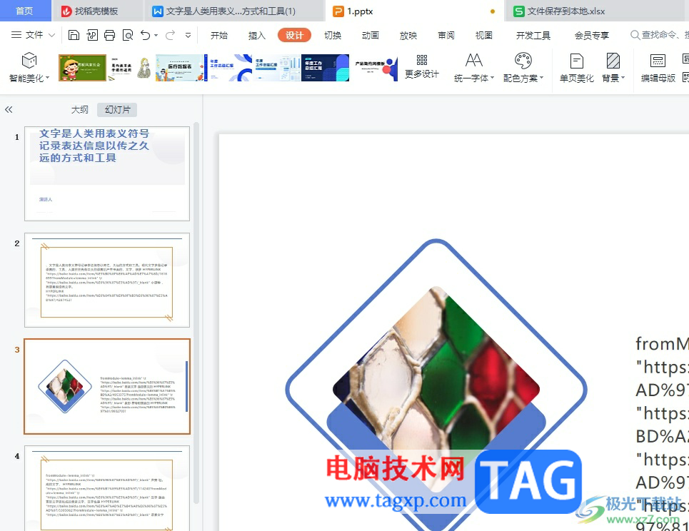Apply the black calligraphy design template
The image size is (689, 531).
131,68
